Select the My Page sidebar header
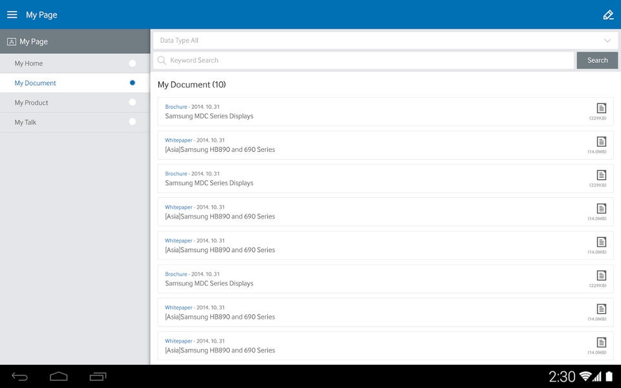Viewport: 621px width, 388px height. (75, 41)
